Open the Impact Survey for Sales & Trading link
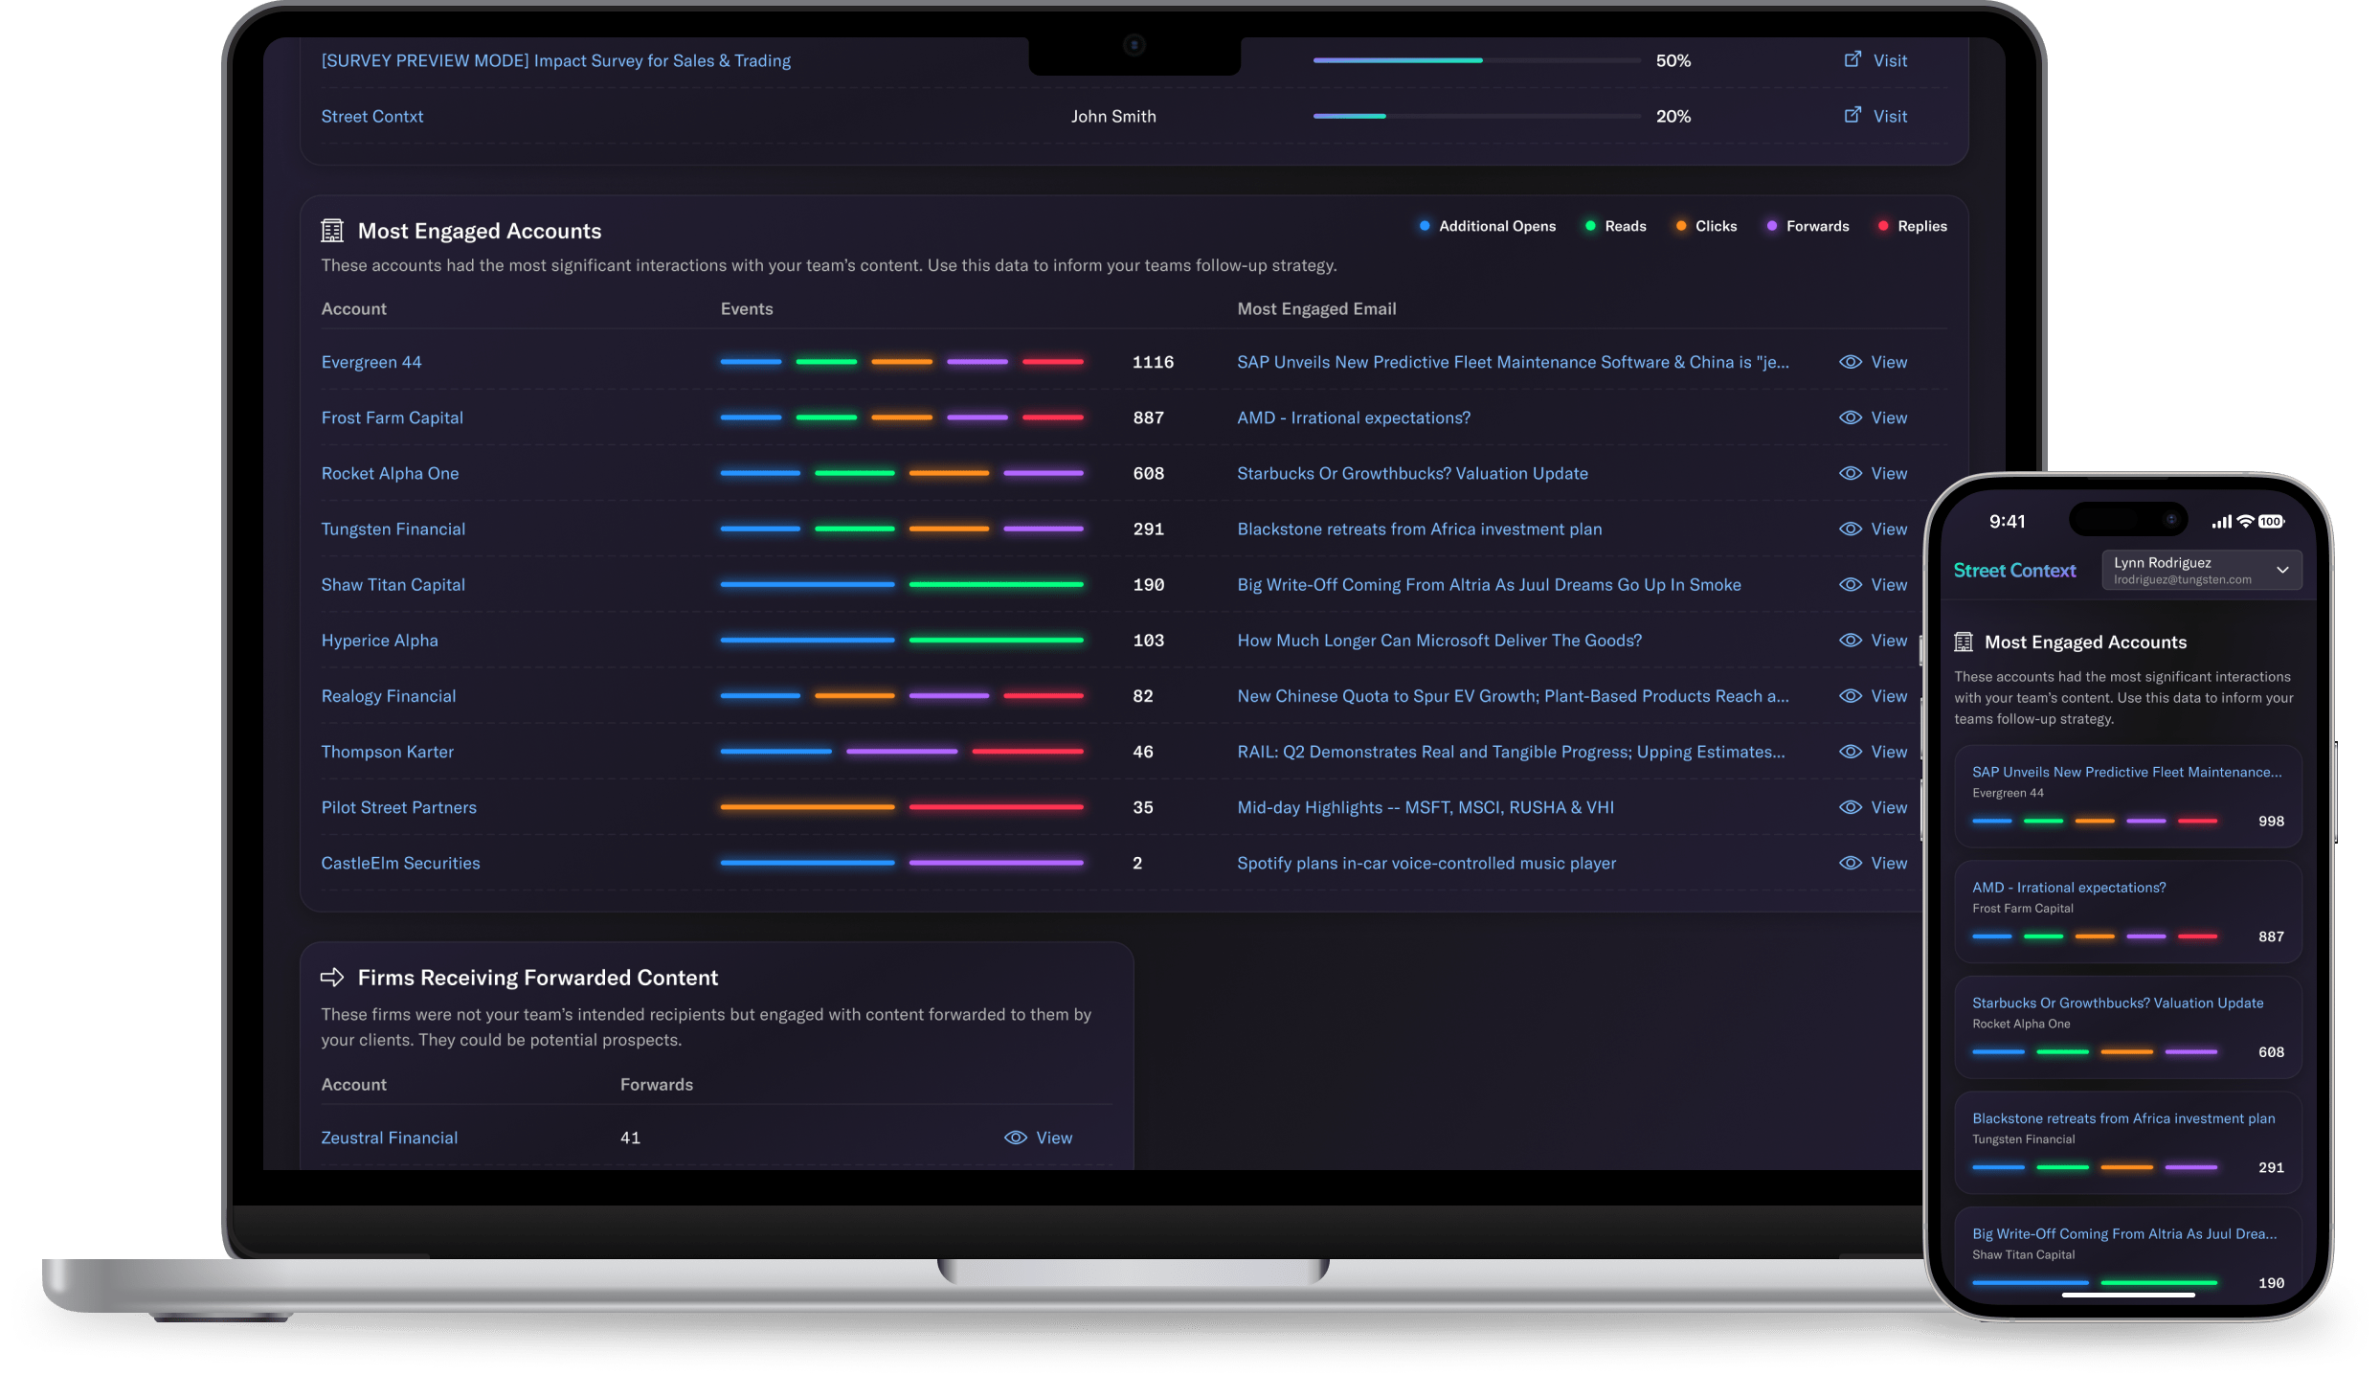This screenshot has width=2380, height=1375. pyautogui.click(x=555, y=60)
